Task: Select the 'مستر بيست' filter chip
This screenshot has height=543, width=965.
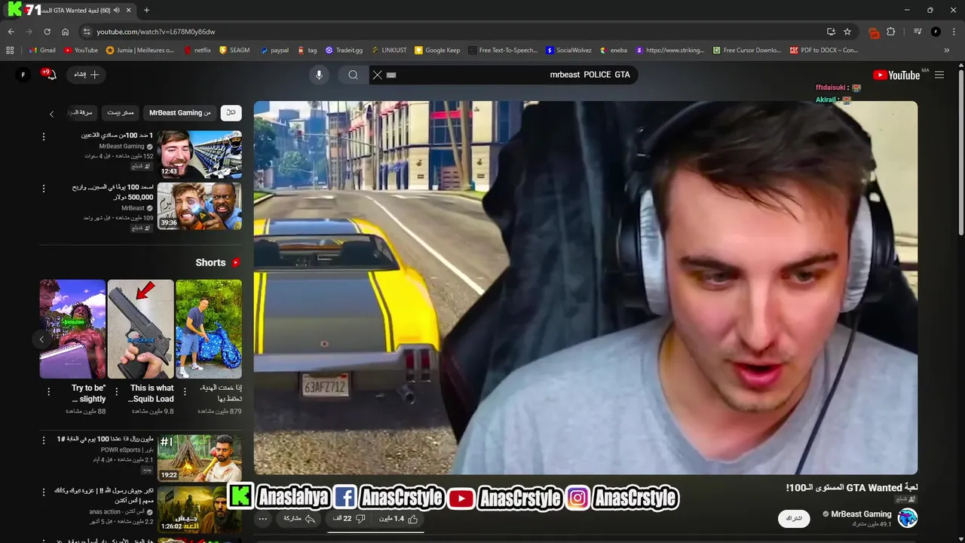Action: [121, 112]
